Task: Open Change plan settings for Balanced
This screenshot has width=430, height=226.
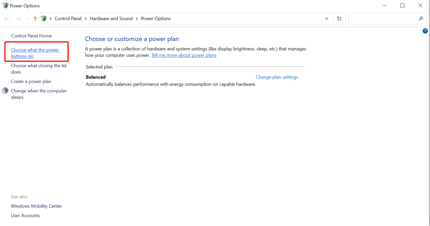Action: click(x=277, y=77)
